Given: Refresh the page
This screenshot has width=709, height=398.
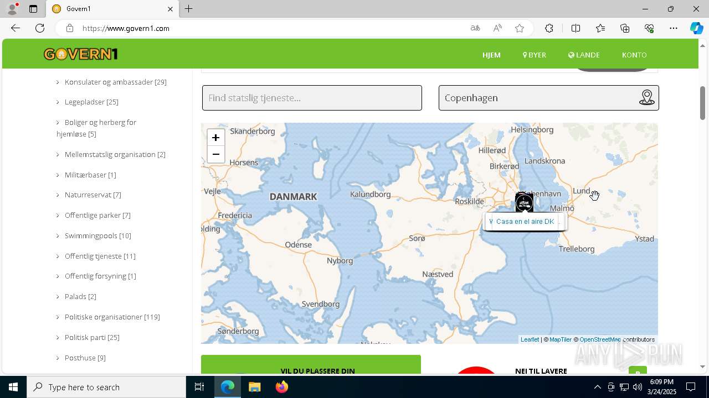Looking at the screenshot, I should pos(40,28).
